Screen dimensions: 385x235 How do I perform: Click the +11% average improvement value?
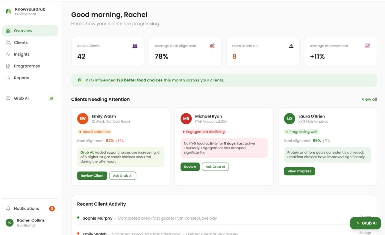point(317,56)
